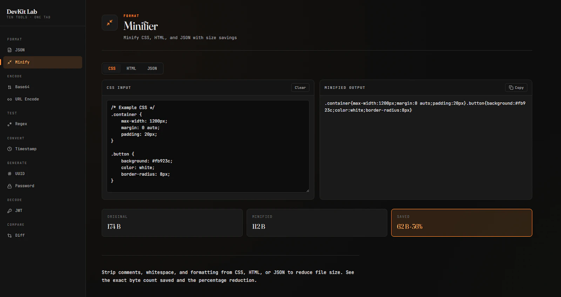The height and width of the screenshot is (297, 561).
Task: Open the Diff compare tool
Action: 43,235
